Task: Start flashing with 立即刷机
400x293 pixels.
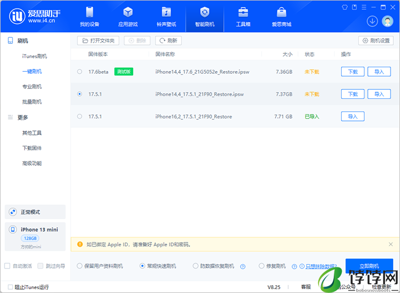Action: tap(369, 266)
